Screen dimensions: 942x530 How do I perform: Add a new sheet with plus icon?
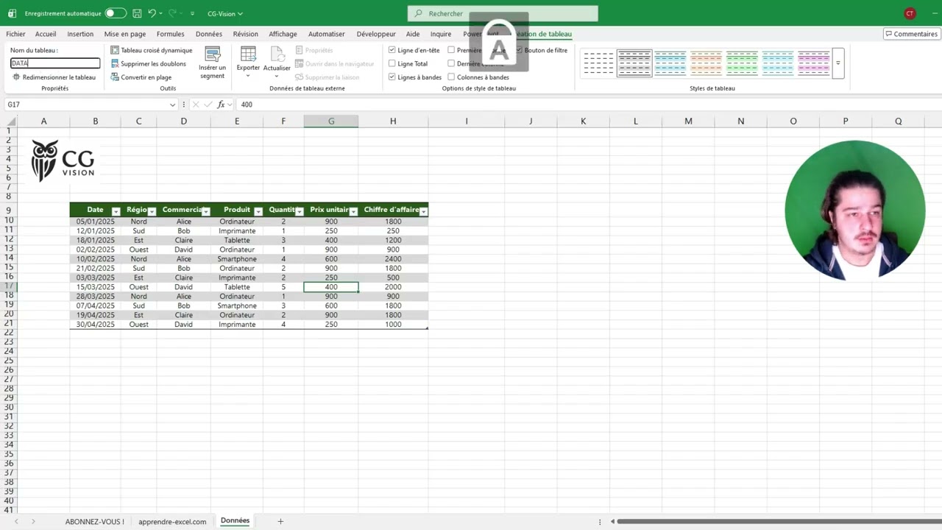(280, 521)
